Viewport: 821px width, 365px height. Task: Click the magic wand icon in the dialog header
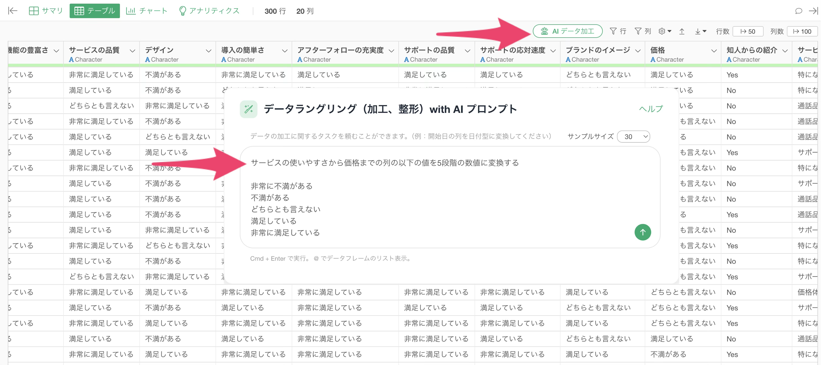(249, 109)
